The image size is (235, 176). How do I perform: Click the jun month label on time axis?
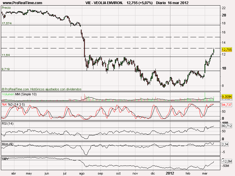coord(47,173)
